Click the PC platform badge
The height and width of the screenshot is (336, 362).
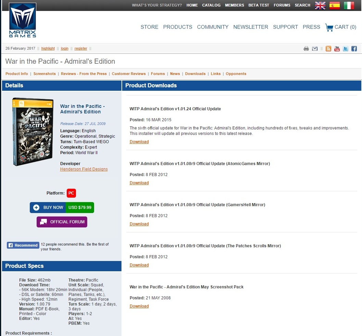click(x=71, y=193)
